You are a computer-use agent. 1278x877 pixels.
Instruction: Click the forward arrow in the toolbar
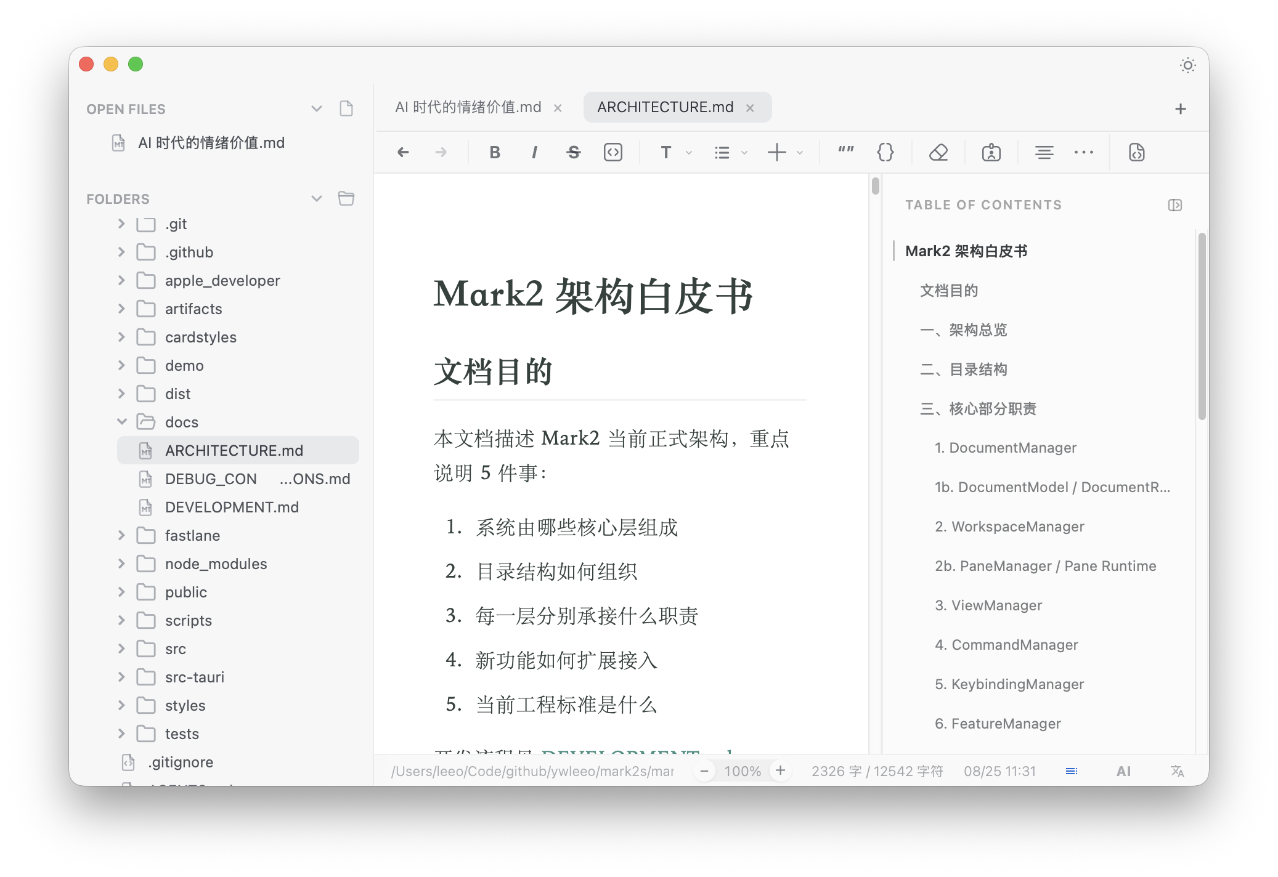click(441, 152)
